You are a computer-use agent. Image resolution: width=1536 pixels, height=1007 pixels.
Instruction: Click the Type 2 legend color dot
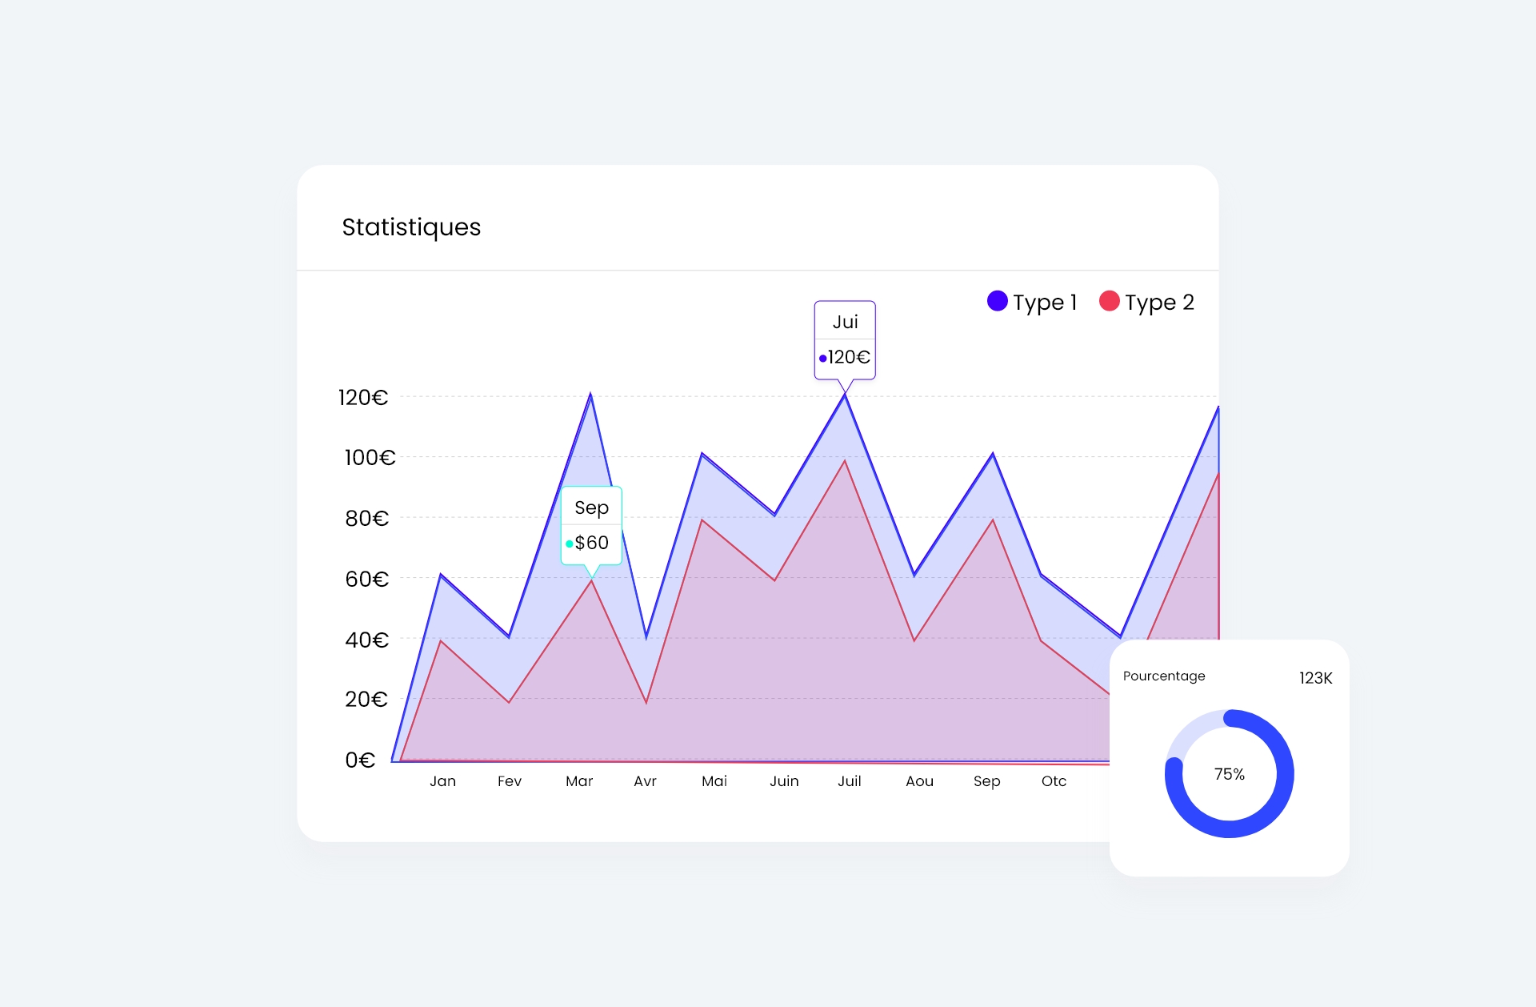tap(1110, 302)
